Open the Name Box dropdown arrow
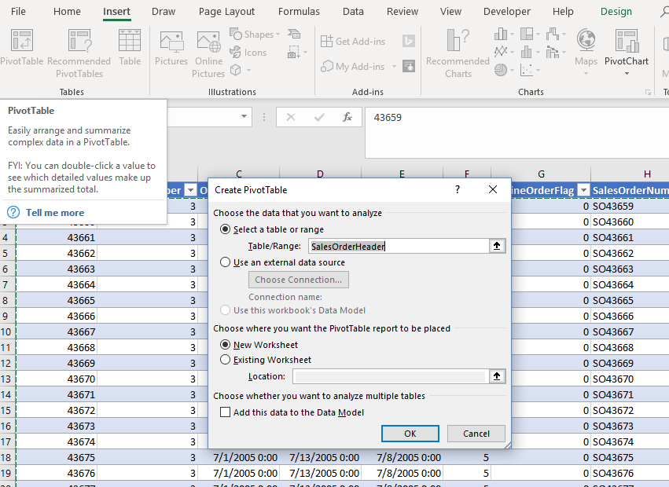The height and width of the screenshot is (487, 669). coord(244,116)
